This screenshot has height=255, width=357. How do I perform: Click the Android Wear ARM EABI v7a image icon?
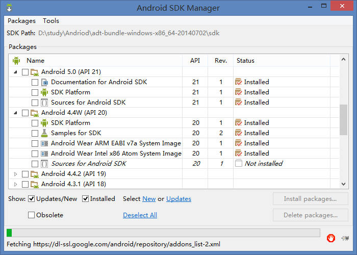[44, 143]
